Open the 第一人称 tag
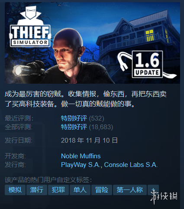This screenshot has height=209, width=184. click(x=130, y=190)
